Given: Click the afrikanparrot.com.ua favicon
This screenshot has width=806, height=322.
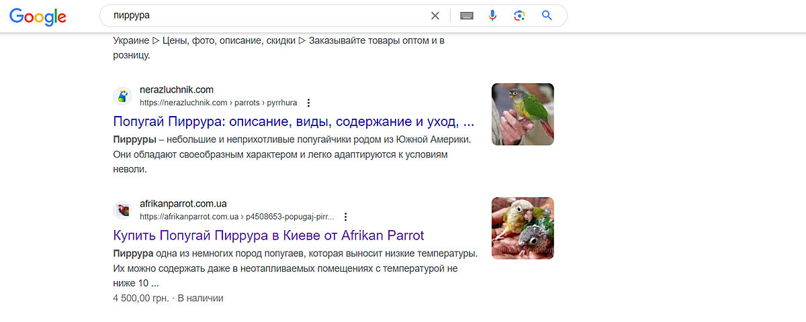Looking at the screenshot, I should 122,210.
